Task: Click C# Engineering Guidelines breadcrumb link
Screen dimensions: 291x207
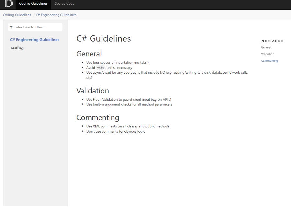Action: pyautogui.click(x=56, y=15)
